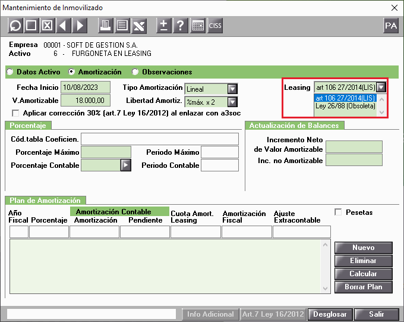
Task: Open the plus-minus calculator icon
Action: click(x=164, y=26)
